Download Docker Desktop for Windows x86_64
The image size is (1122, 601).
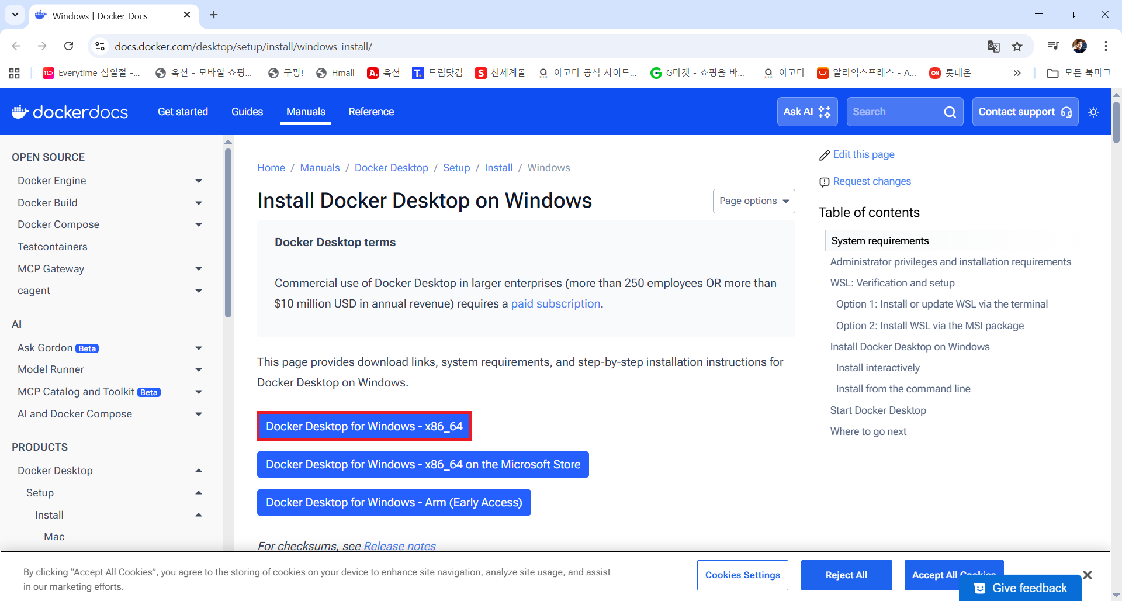pos(364,426)
